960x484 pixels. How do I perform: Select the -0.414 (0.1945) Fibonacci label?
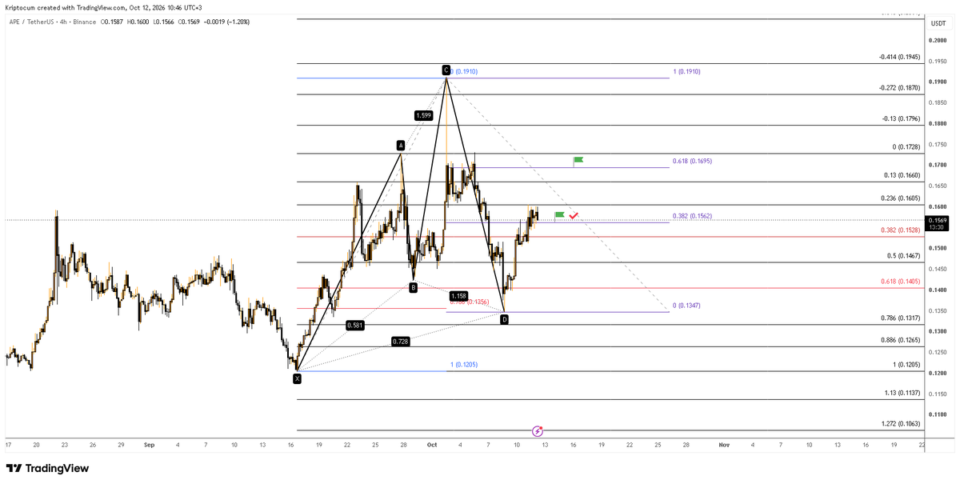click(x=899, y=58)
